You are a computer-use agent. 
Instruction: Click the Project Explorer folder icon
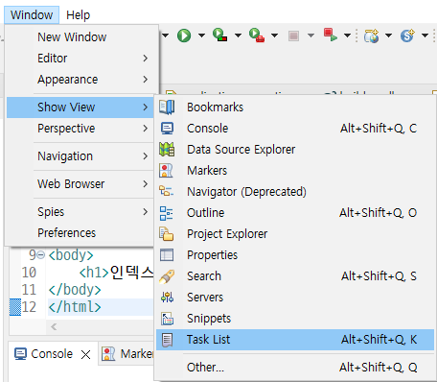coord(167,234)
